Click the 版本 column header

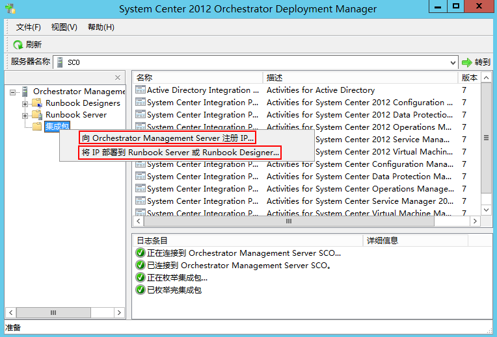coord(469,77)
